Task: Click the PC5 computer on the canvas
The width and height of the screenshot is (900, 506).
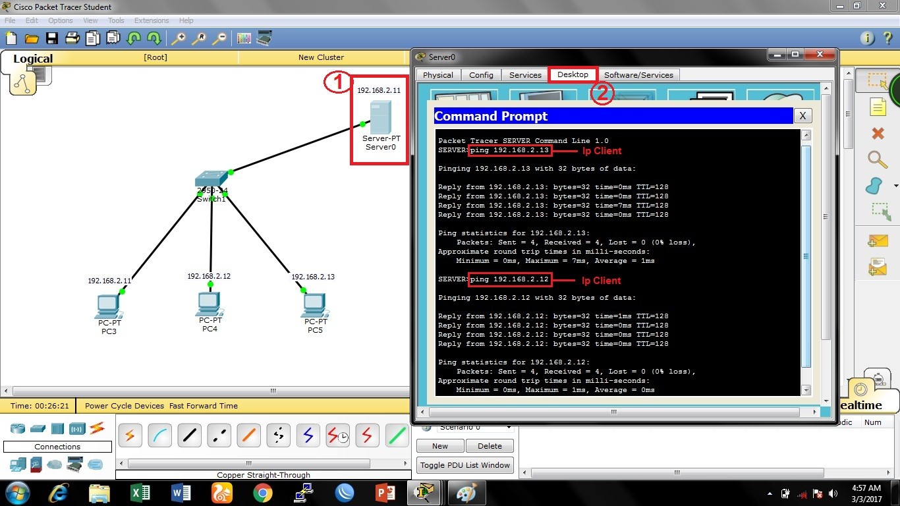Action: tap(315, 305)
